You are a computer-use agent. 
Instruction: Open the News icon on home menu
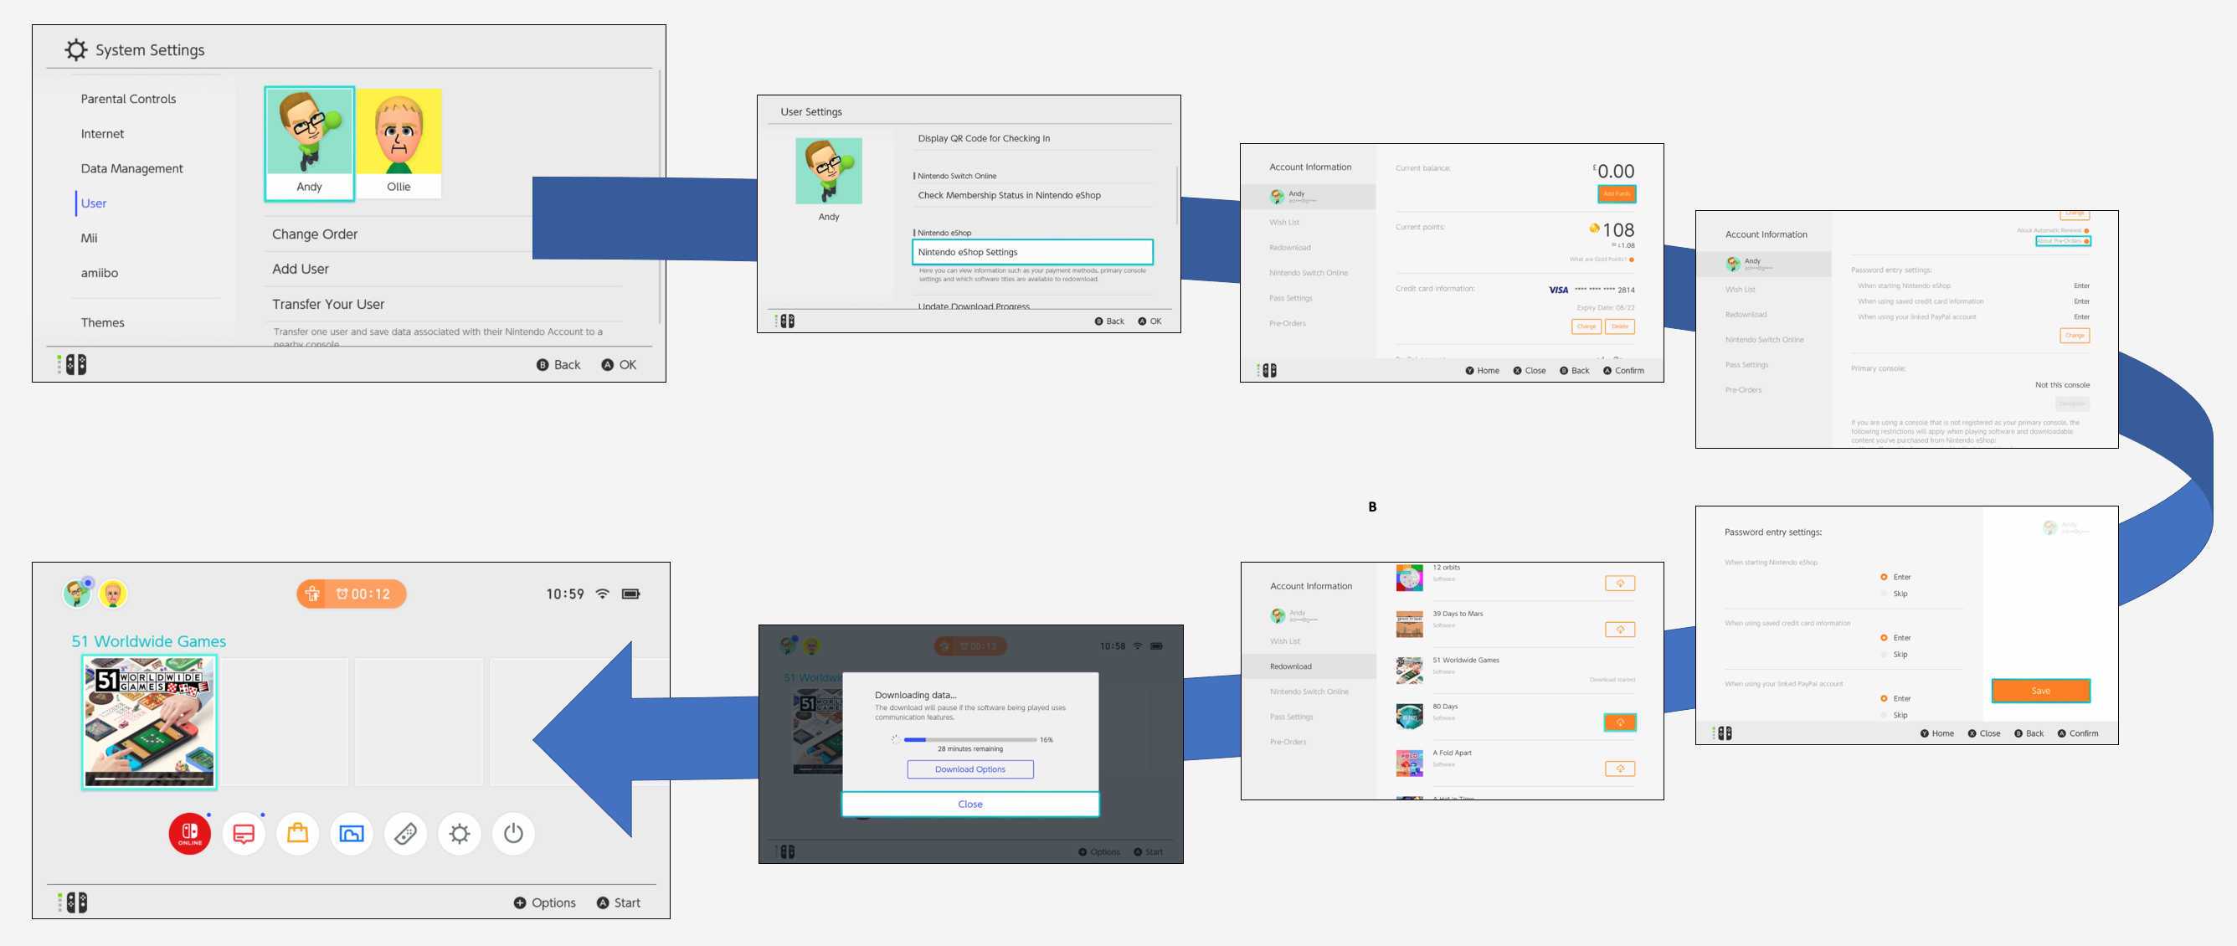click(x=244, y=833)
